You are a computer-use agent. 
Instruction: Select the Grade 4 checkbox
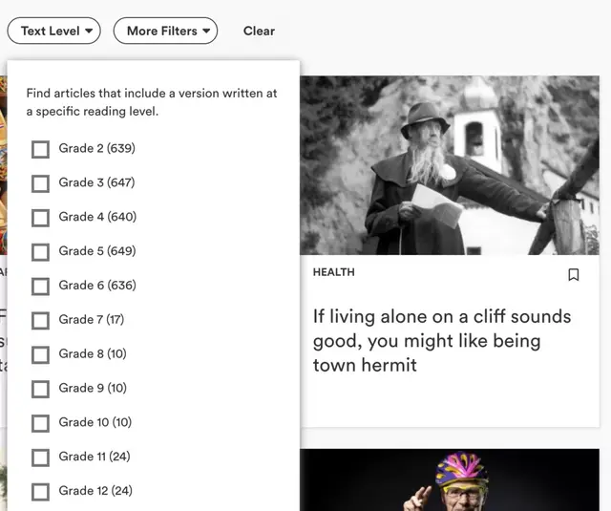(40, 218)
